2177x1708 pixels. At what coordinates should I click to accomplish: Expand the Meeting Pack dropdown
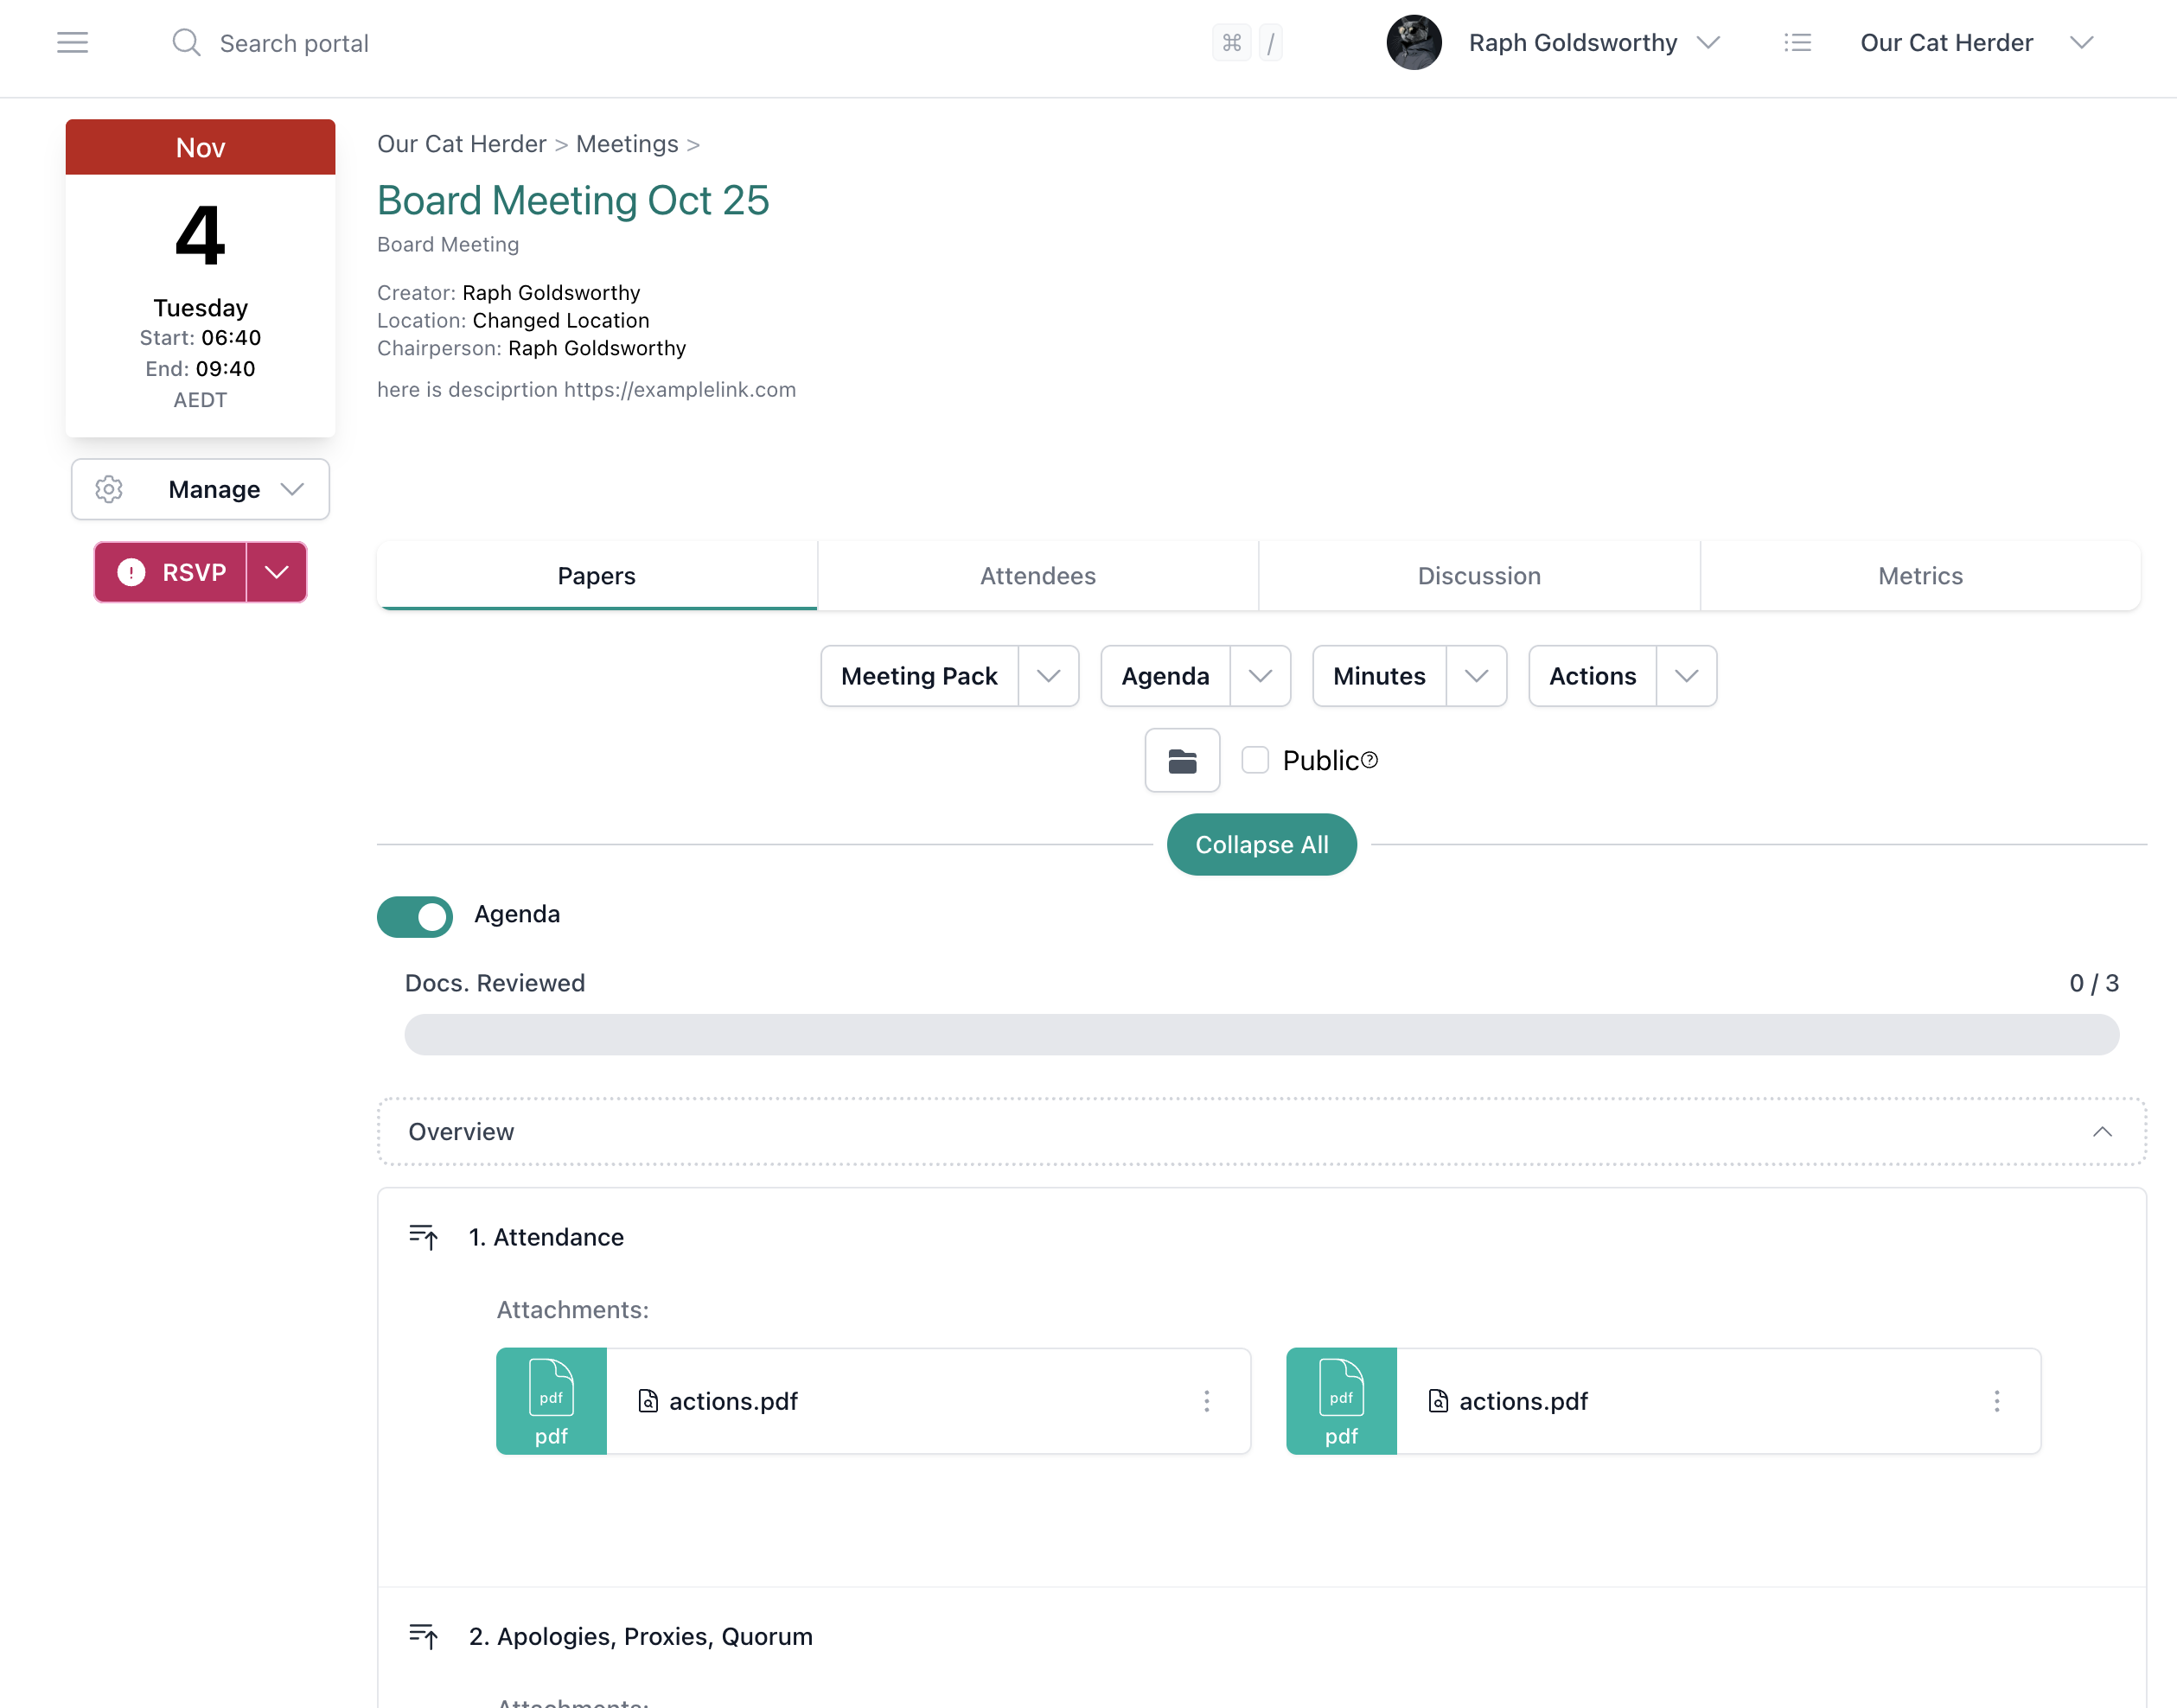pos(1049,676)
